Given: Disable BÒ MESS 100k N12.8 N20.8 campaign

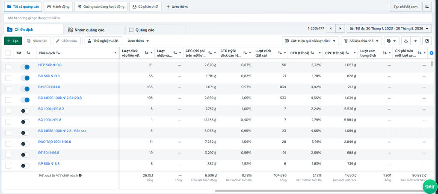Looking at the screenshot, I should pyautogui.click(x=25, y=100).
